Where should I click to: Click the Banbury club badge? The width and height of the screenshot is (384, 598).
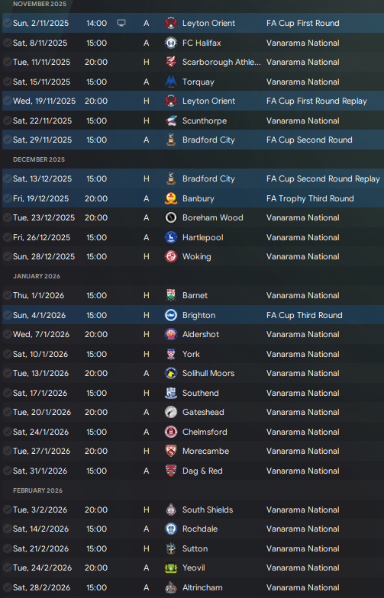click(x=171, y=198)
